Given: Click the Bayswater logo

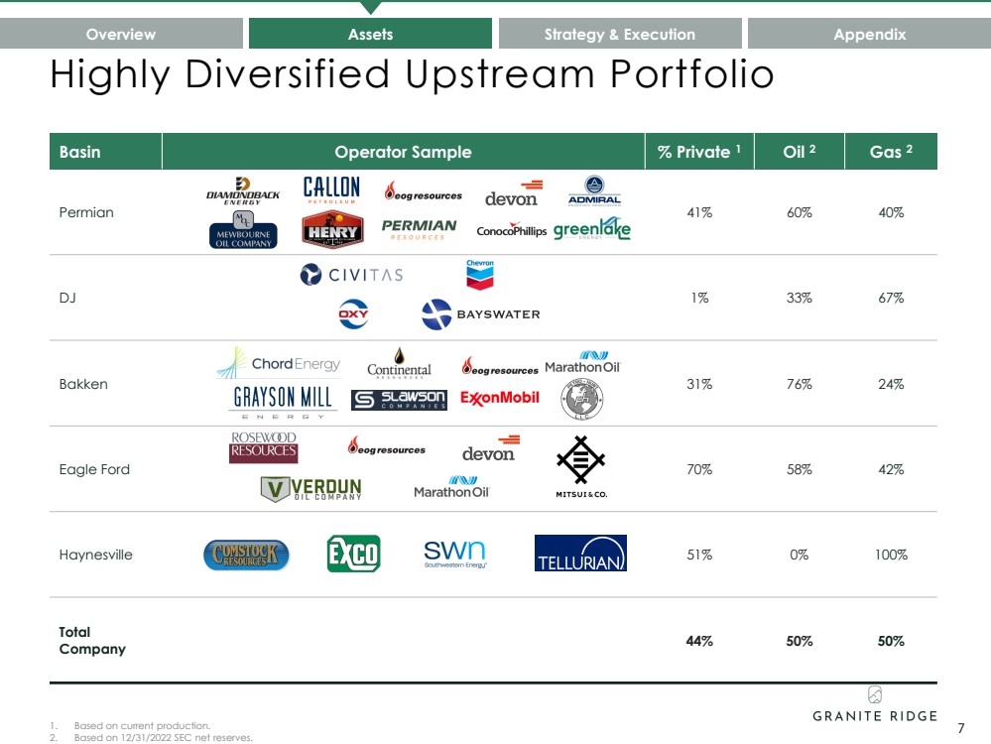Looking at the screenshot, I should coord(481,314).
